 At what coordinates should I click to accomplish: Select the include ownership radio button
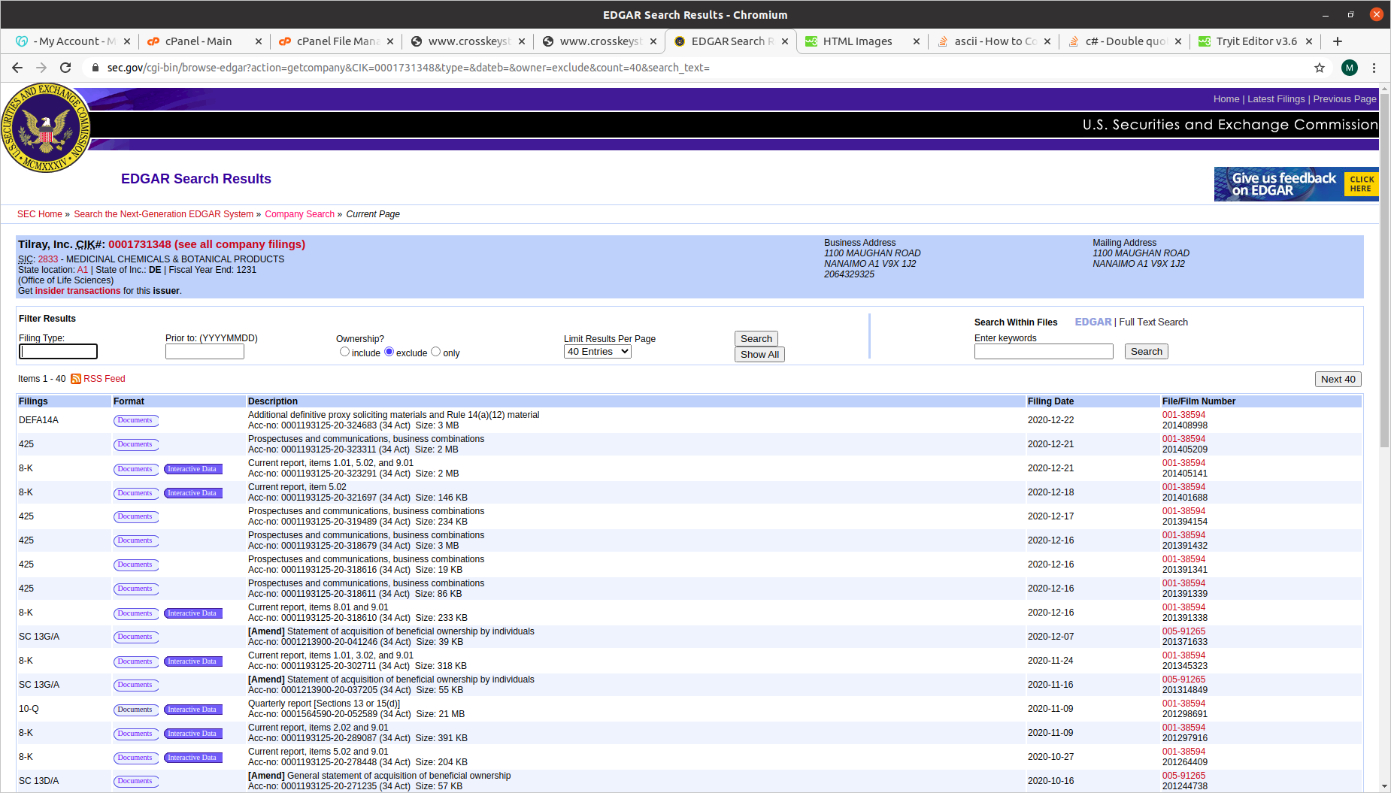tap(344, 351)
